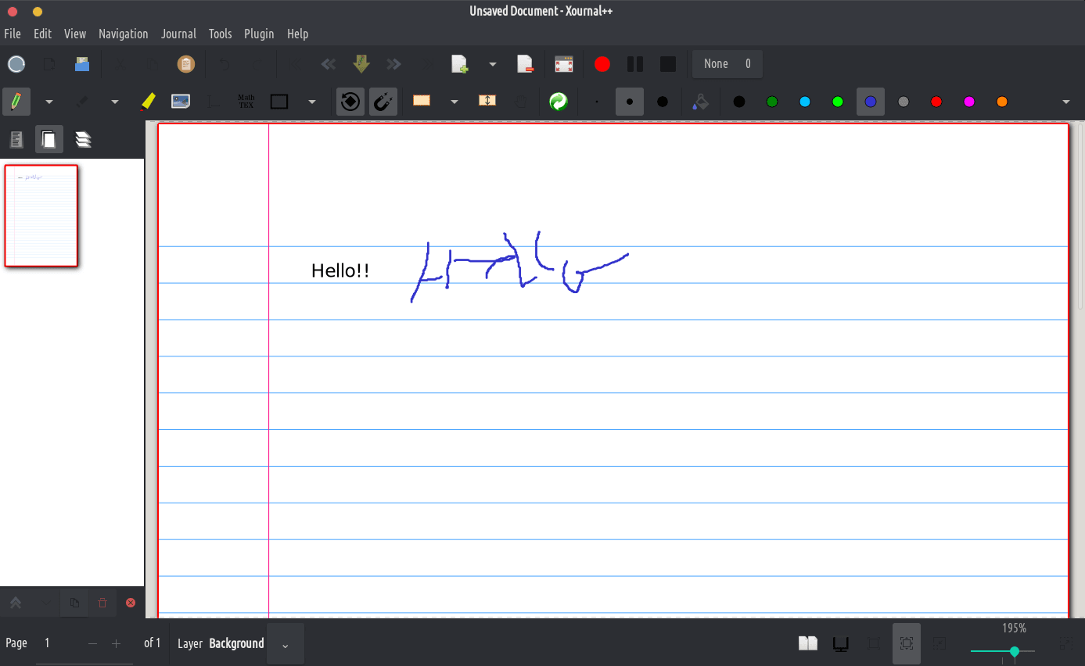Toggle the grid snapping magnet
The image size is (1085, 666).
click(x=383, y=102)
